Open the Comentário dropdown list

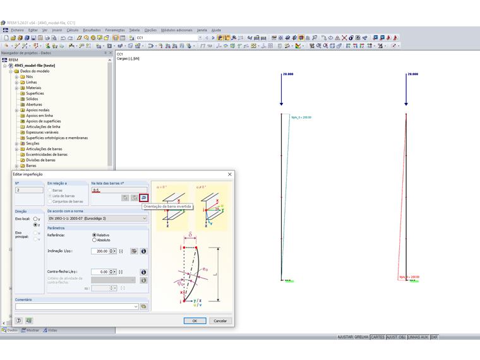[x=136, y=306]
